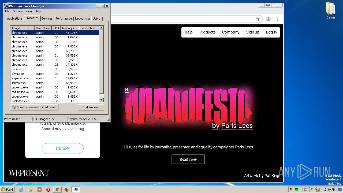Open Firefox from the taskbar
Screen dimensions: 343x193
(x=66, y=190)
